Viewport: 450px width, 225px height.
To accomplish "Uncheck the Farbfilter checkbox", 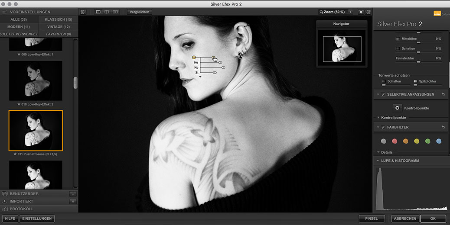I will [x=383, y=127].
